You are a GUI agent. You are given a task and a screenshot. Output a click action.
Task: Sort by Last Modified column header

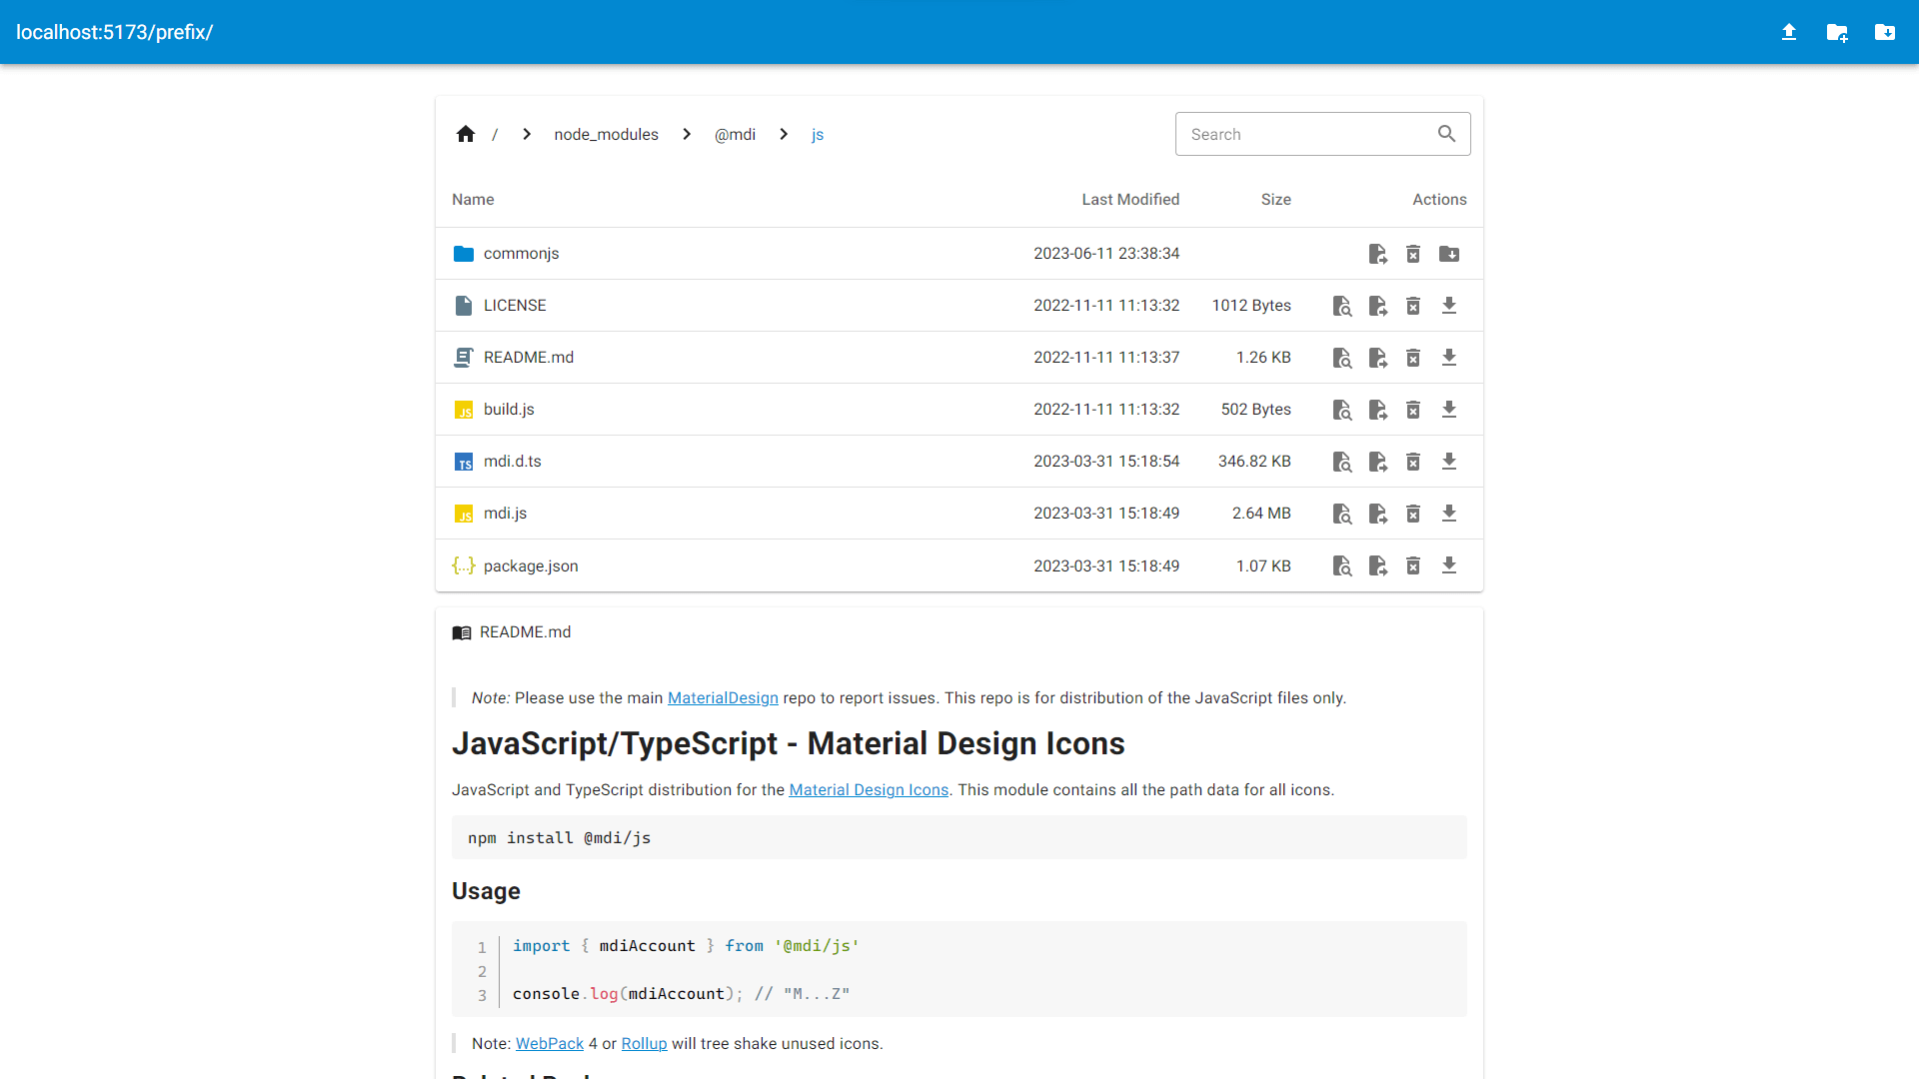click(x=1129, y=200)
